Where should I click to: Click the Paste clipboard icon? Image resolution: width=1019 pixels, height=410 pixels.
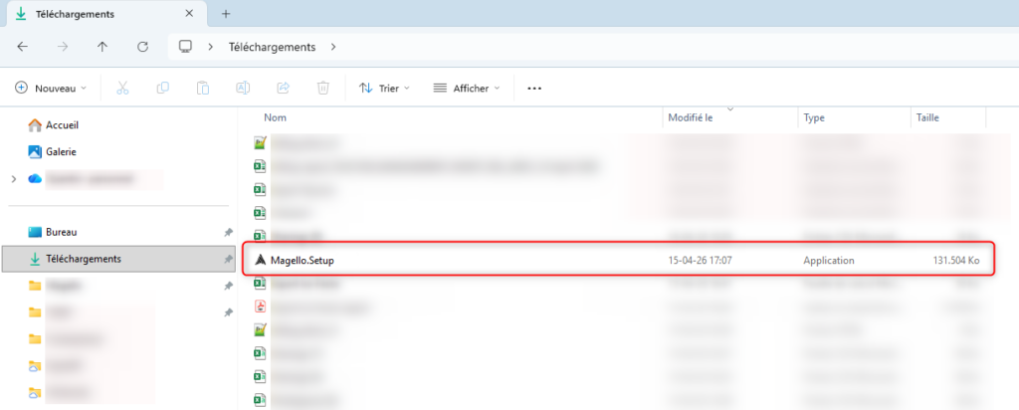coord(202,88)
